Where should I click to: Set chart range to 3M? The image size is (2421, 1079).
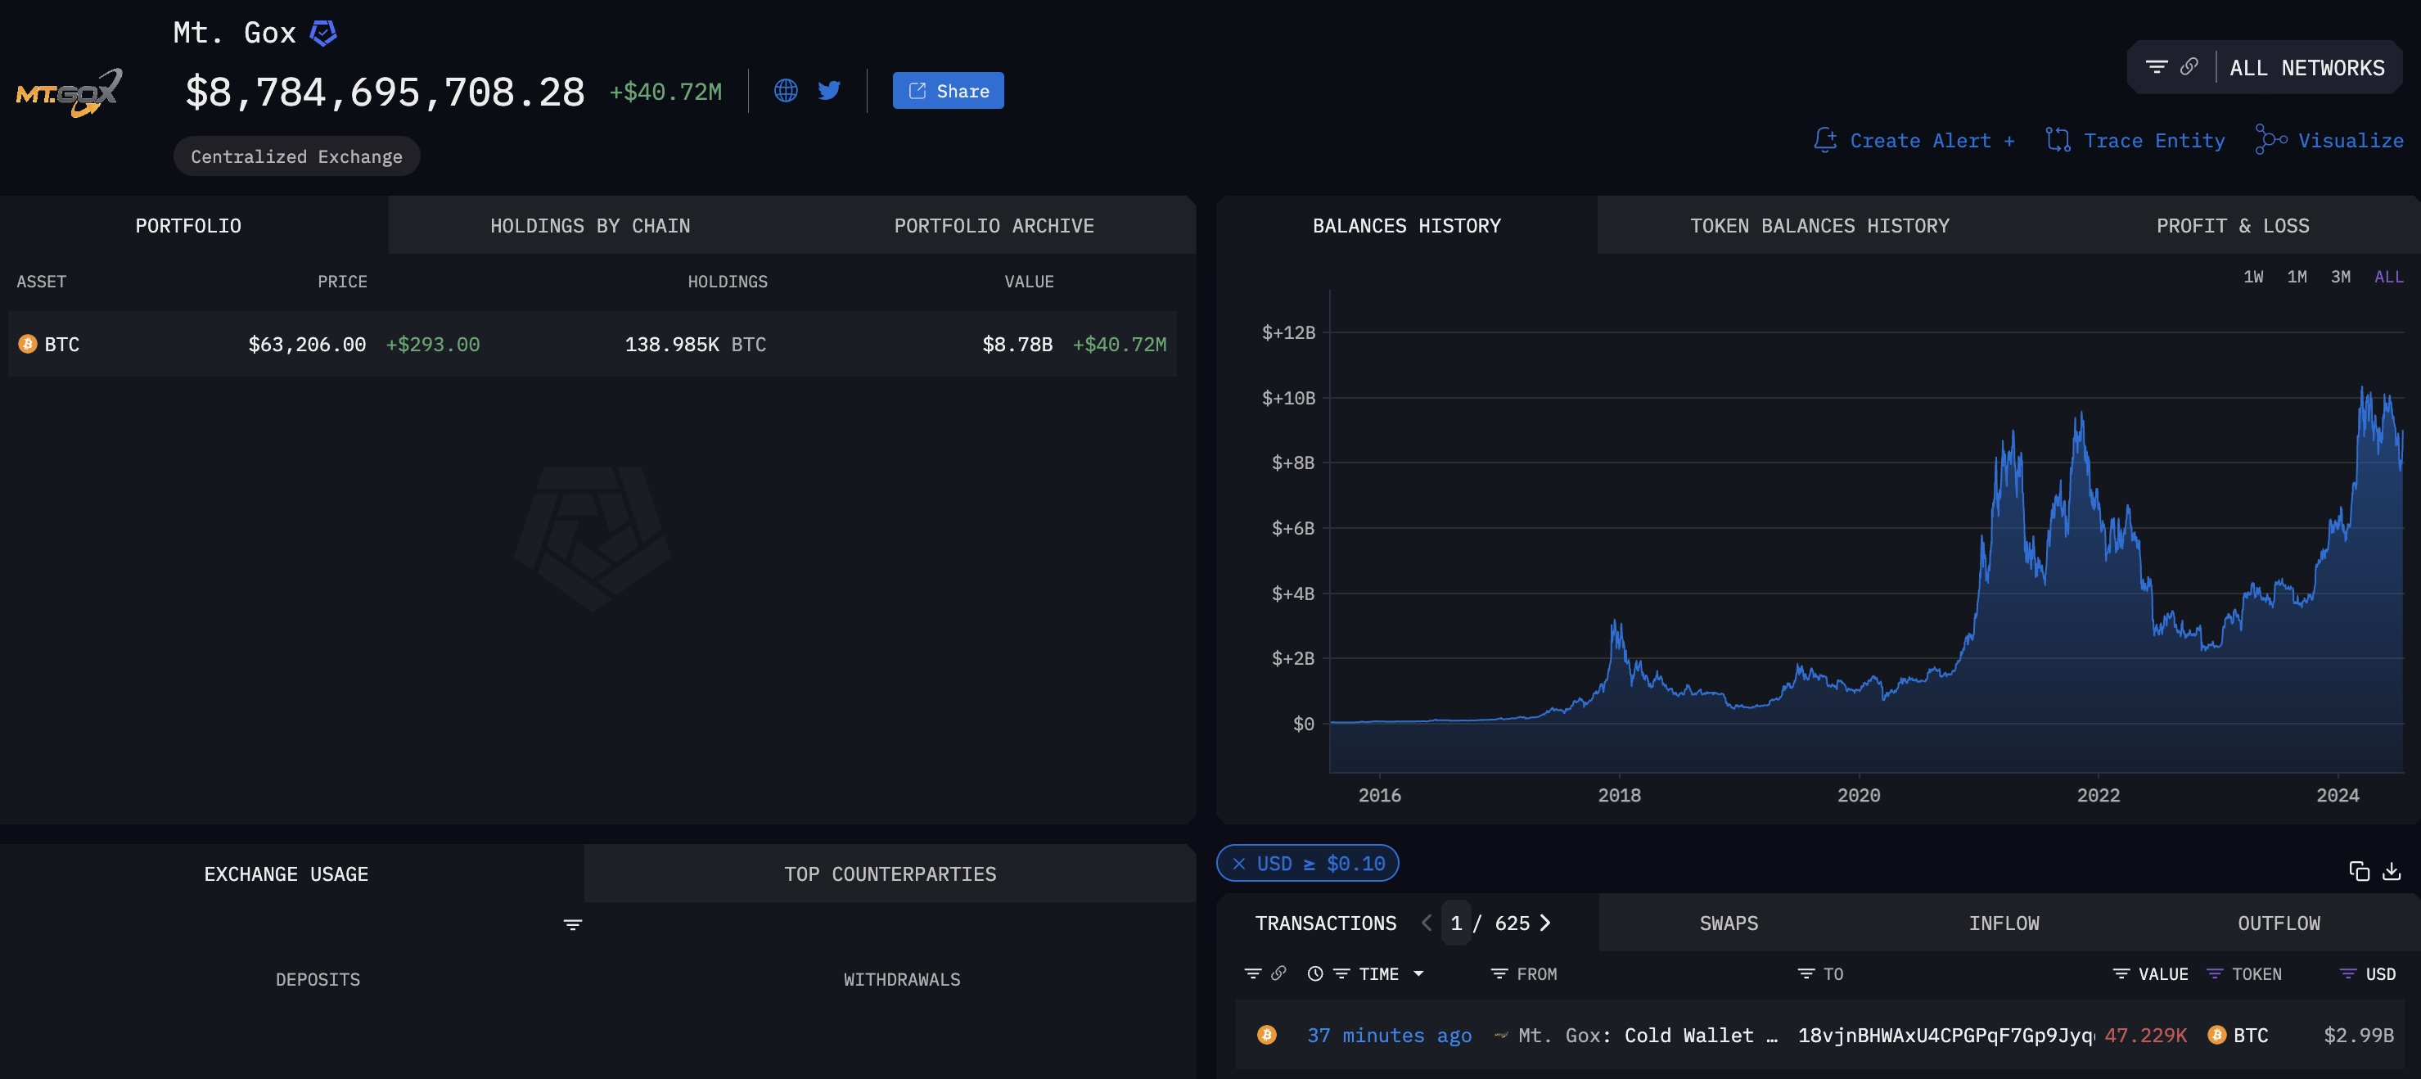[x=2340, y=277]
